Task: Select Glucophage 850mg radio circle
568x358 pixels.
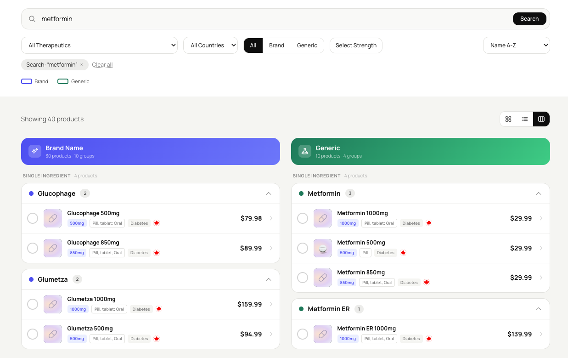Action: coord(33,248)
